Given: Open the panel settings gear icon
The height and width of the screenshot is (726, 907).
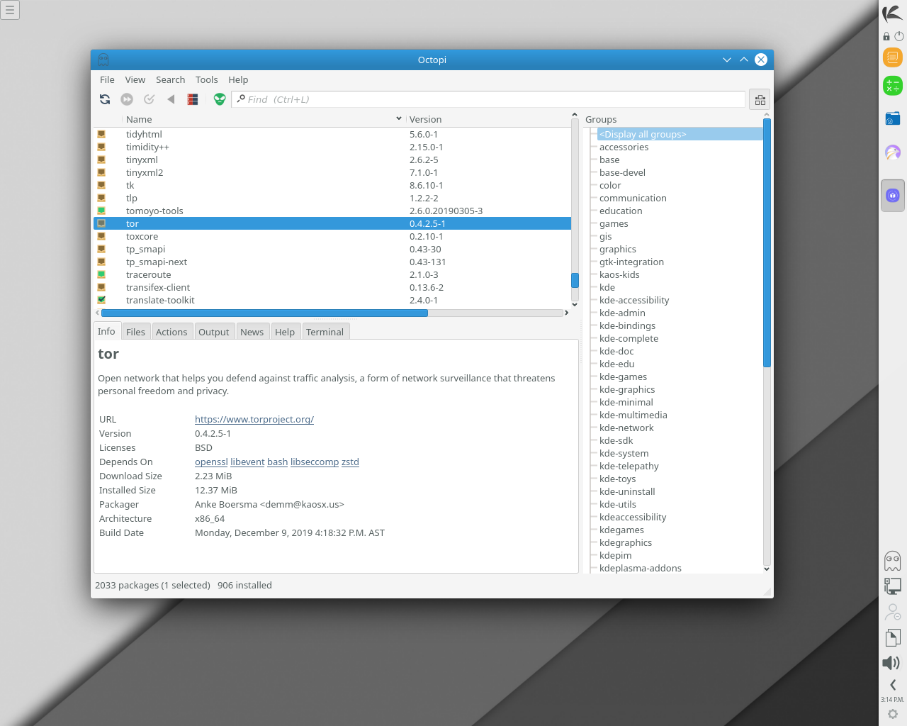Looking at the screenshot, I should (x=893, y=714).
